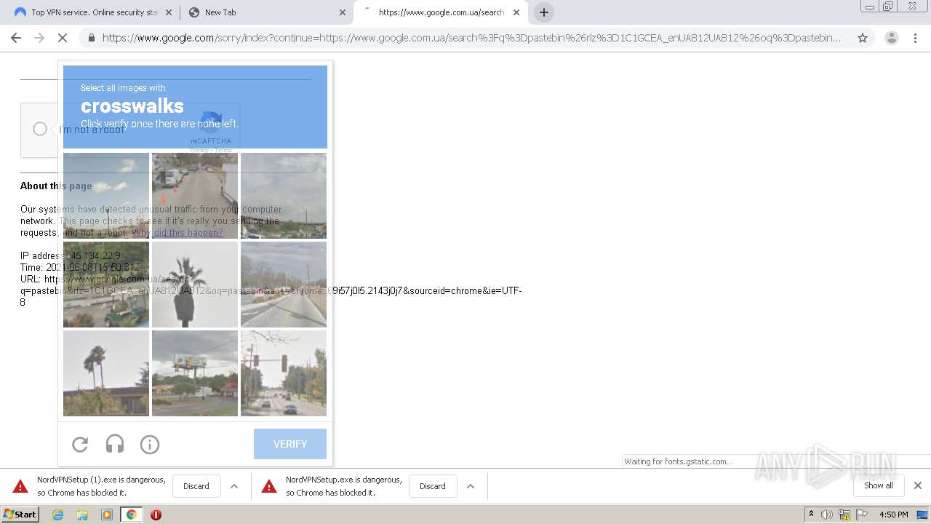Open the 'Why did this happen?' link
Image resolution: width=931 pixels, height=524 pixels.
click(177, 233)
